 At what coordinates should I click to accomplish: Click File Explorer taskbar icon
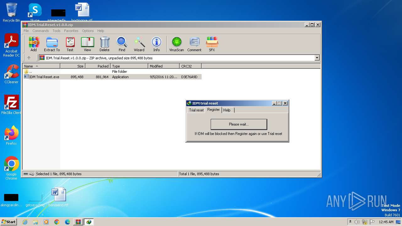35,222
